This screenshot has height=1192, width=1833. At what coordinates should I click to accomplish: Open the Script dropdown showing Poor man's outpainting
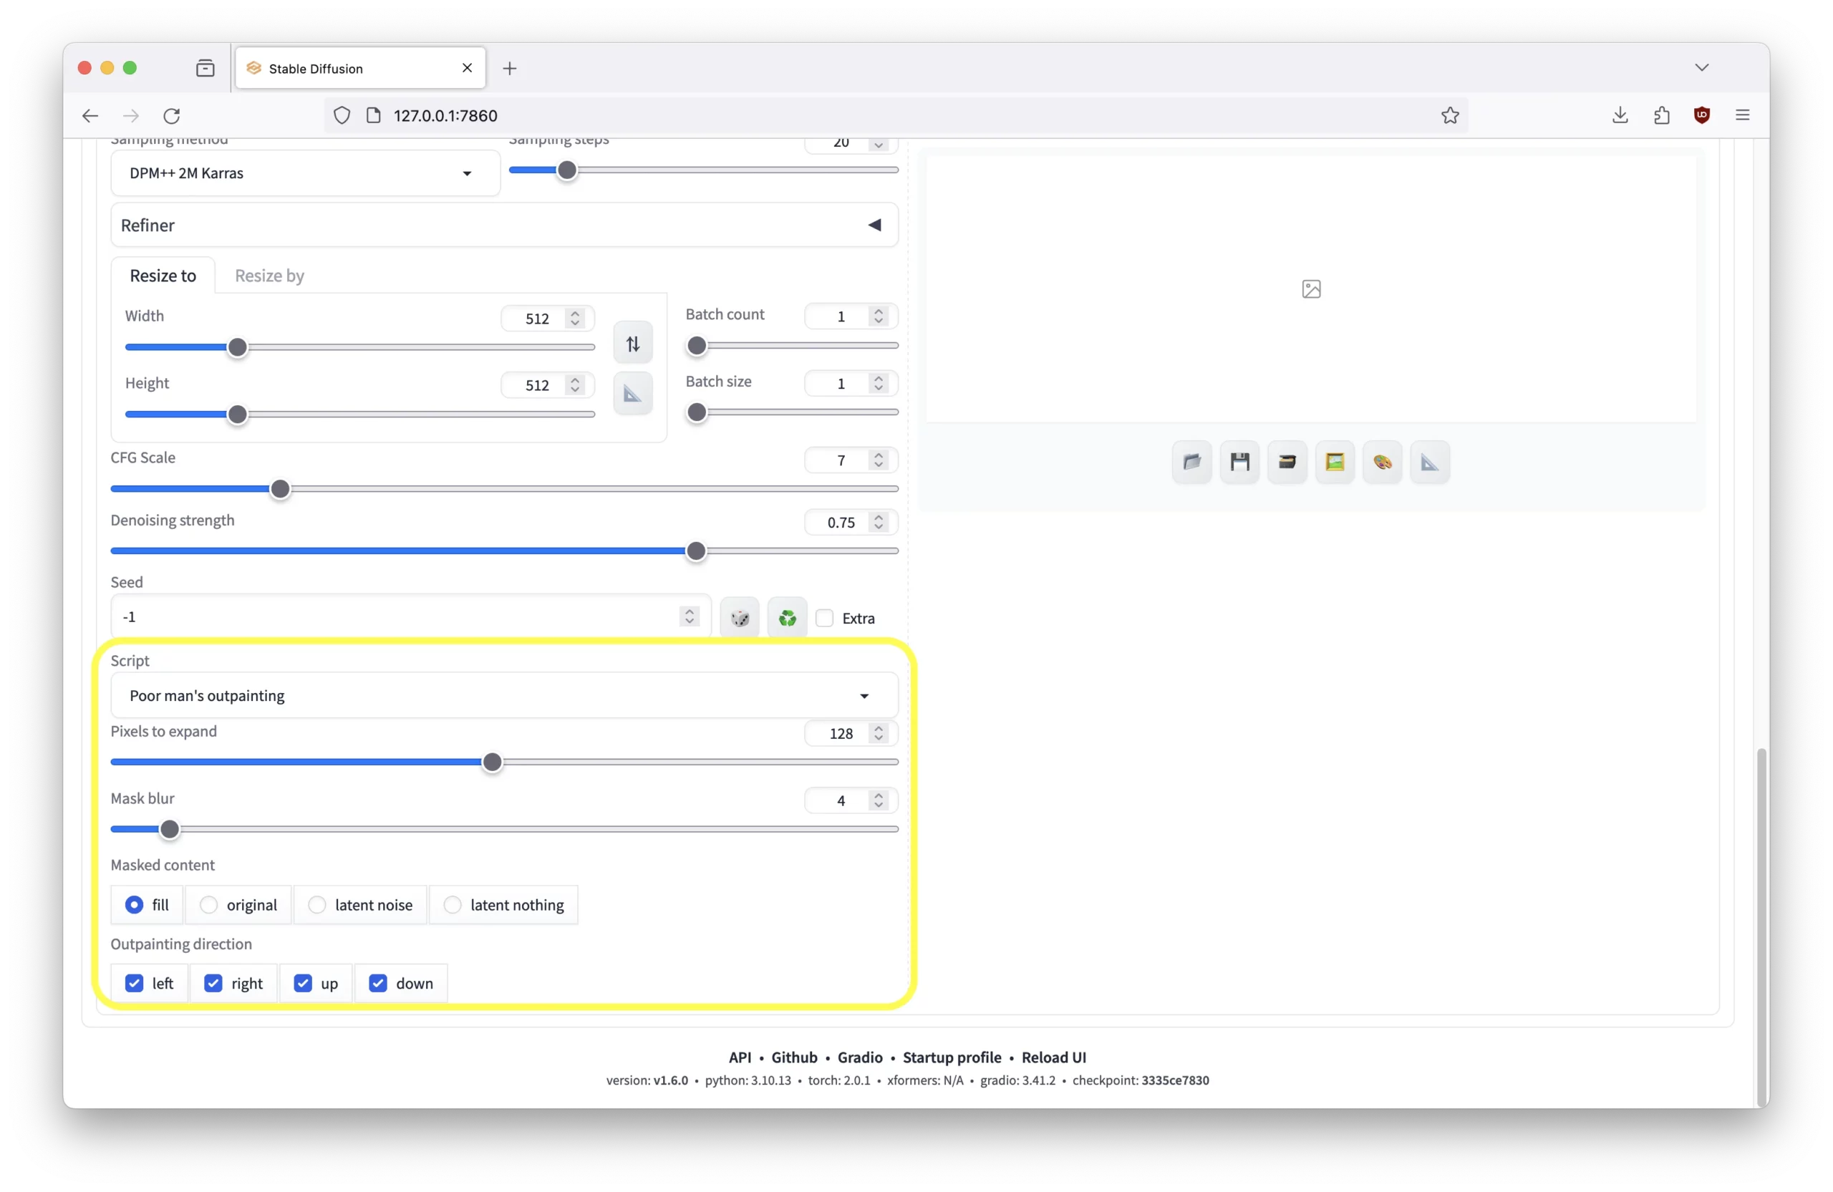[505, 696]
